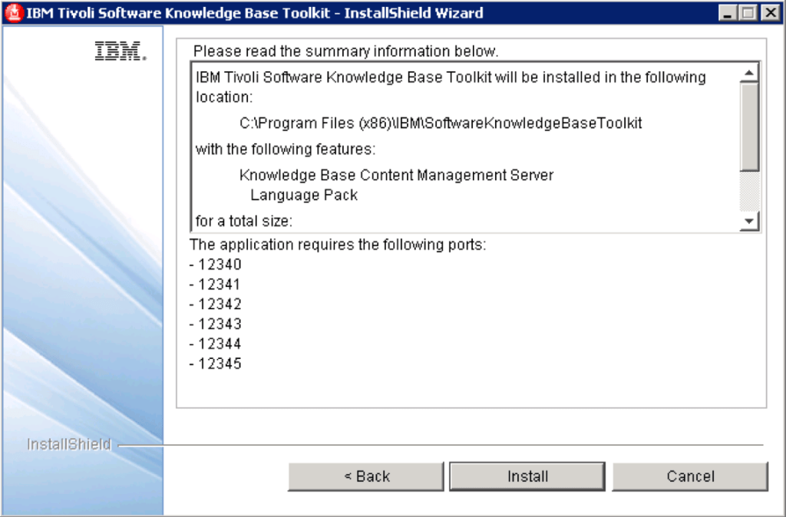
Task: Click the InstallShield icon in the title bar
Action: click(x=14, y=12)
